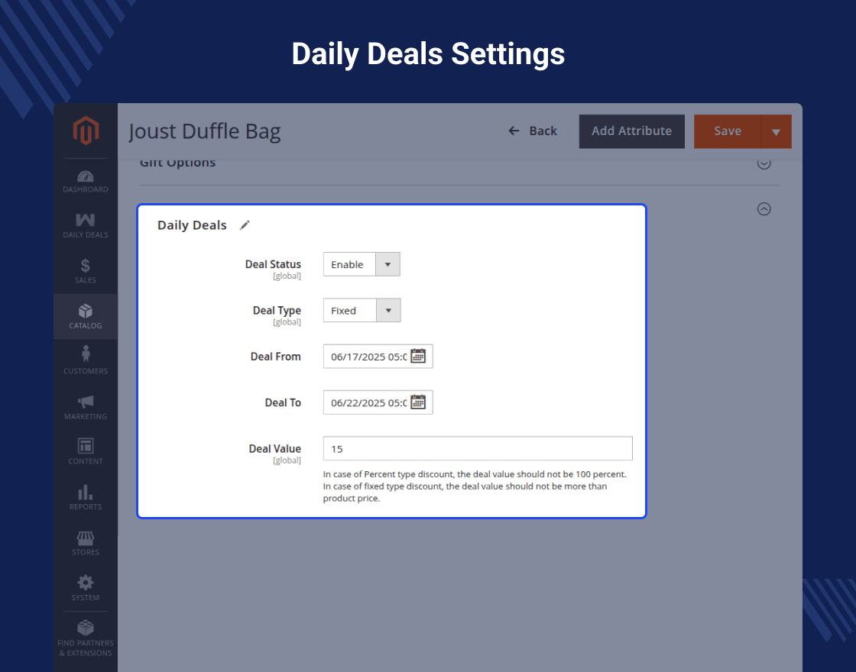This screenshot has height=672, width=856.
Task: Click into the Deal Value field
Action: (478, 449)
